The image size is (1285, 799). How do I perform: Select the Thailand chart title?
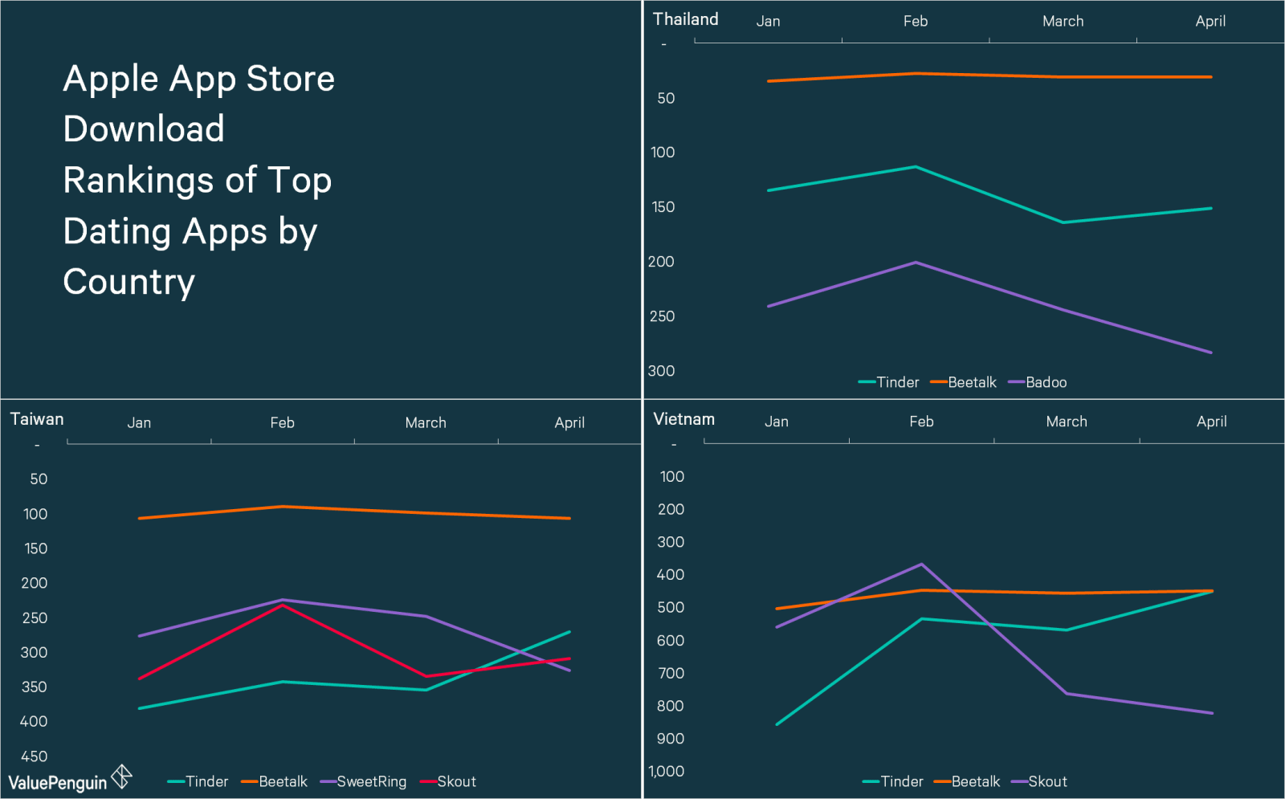tap(685, 19)
